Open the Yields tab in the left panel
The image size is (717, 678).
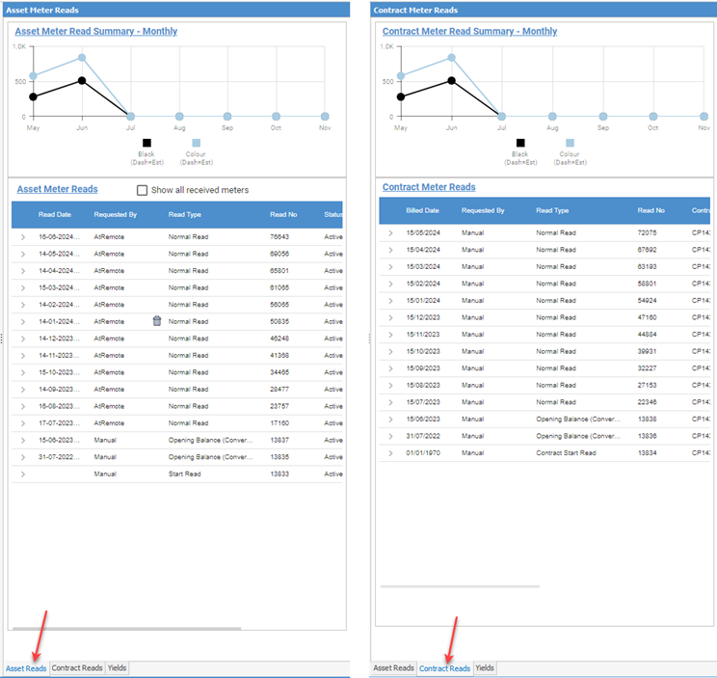point(117,668)
